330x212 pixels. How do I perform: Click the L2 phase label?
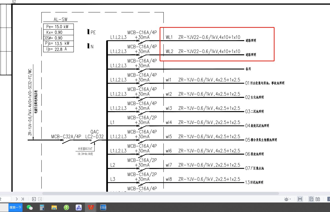coord(113,165)
